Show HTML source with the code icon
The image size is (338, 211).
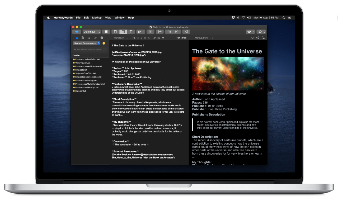pos(253,38)
